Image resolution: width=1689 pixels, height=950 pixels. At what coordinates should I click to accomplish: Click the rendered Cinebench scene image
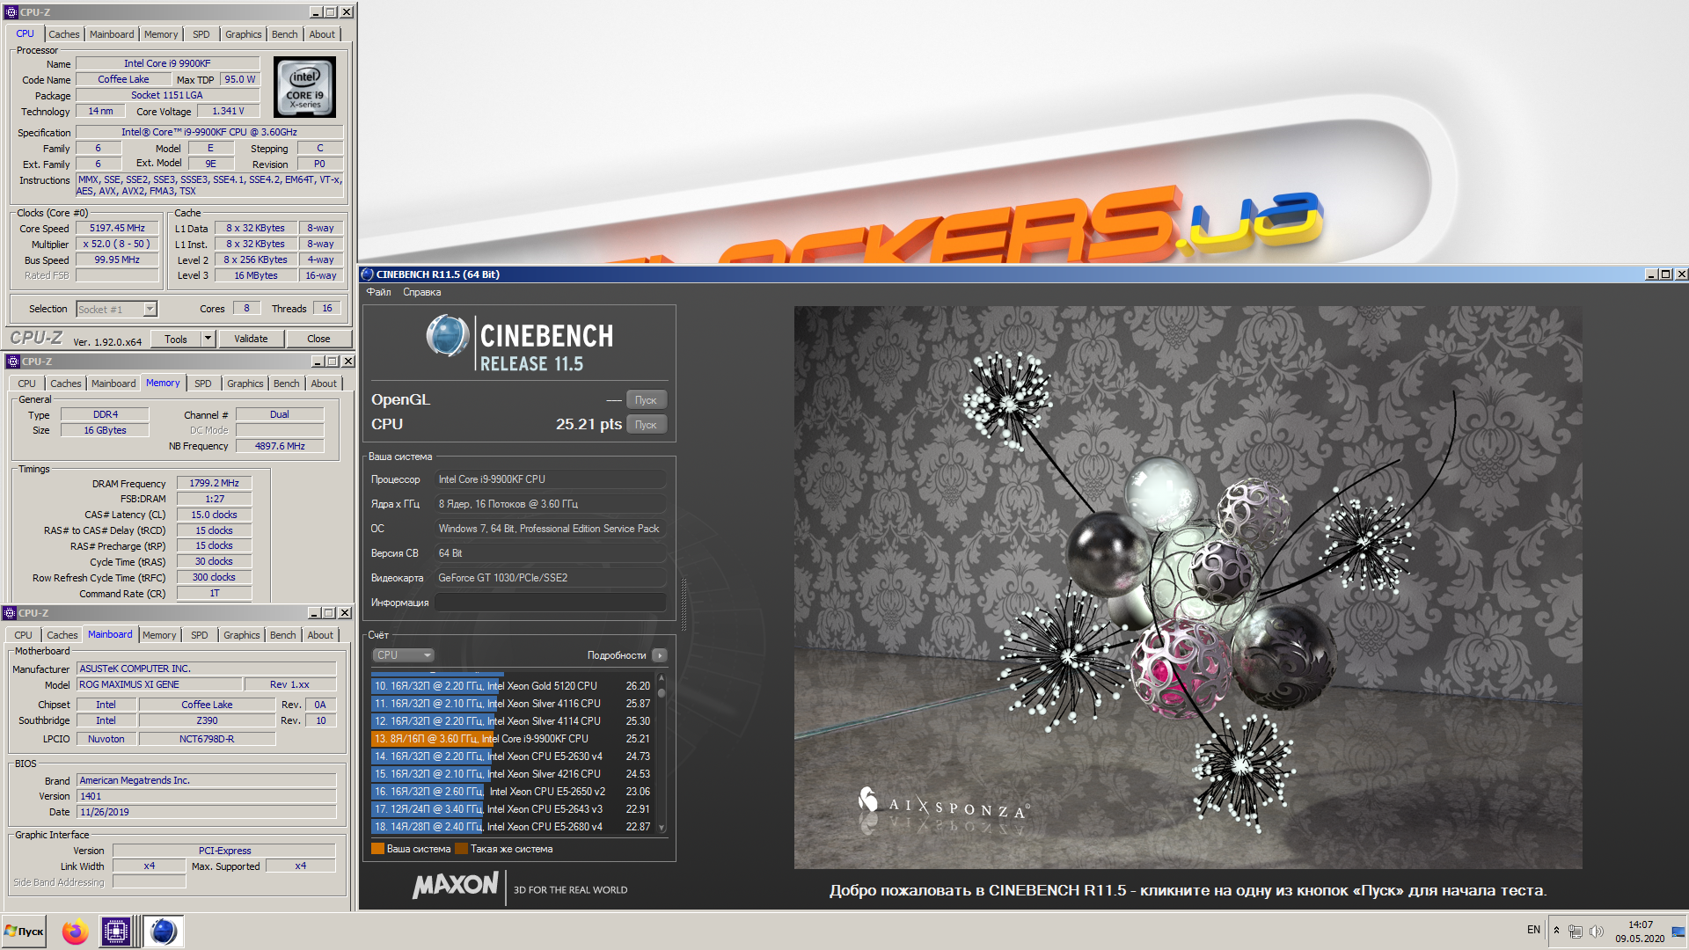point(1188,588)
